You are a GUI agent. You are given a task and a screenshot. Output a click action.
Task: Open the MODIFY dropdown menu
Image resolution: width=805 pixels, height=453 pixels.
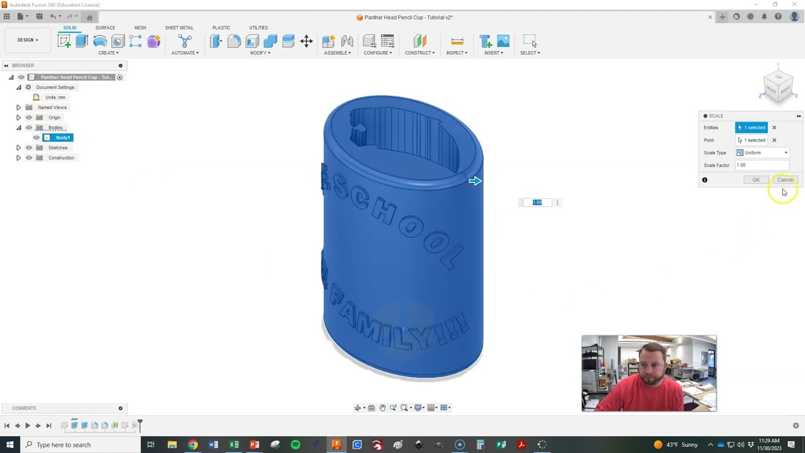click(260, 53)
